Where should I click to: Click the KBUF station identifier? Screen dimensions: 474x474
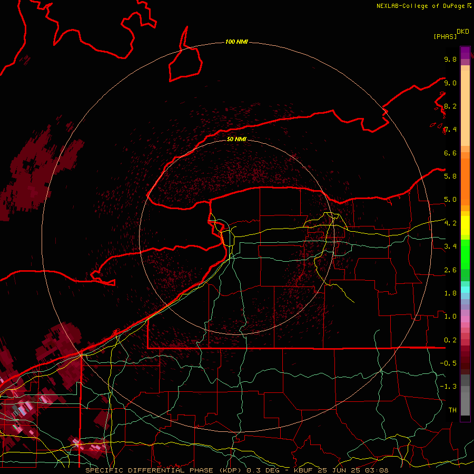pyautogui.click(x=303, y=470)
